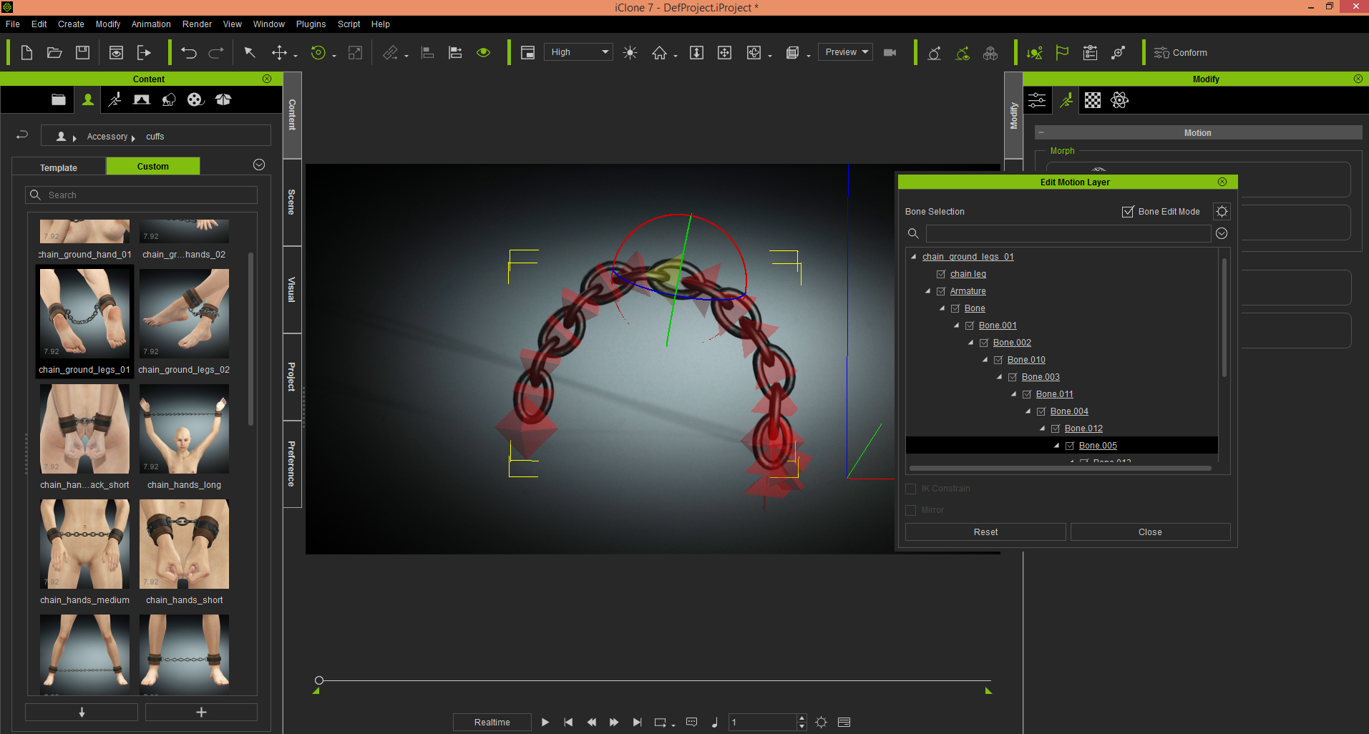This screenshot has width=1369, height=734.
Task: Toggle the Bone Edit Mode checkbox
Action: pyautogui.click(x=1128, y=212)
